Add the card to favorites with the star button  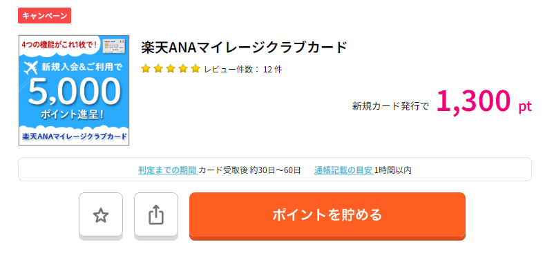pyautogui.click(x=101, y=215)
